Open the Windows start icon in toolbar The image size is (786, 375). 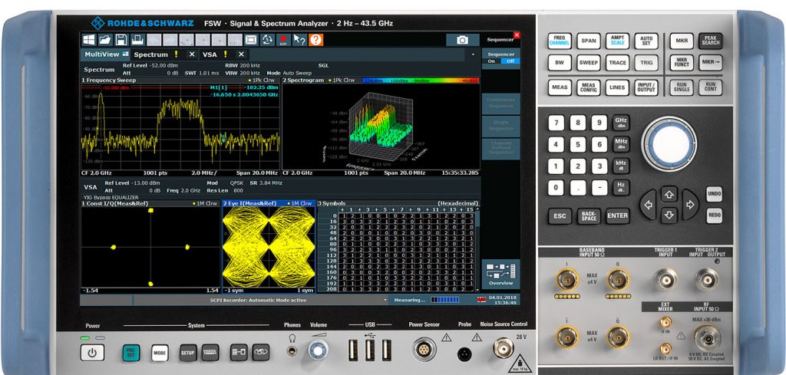[89, 40]
